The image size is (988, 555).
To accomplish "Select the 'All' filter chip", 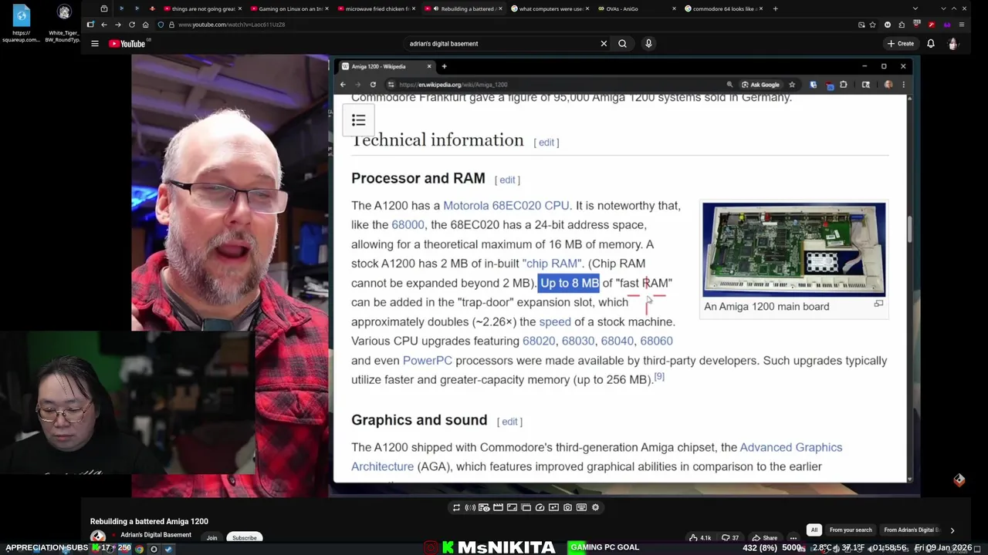I will point(814,530).
